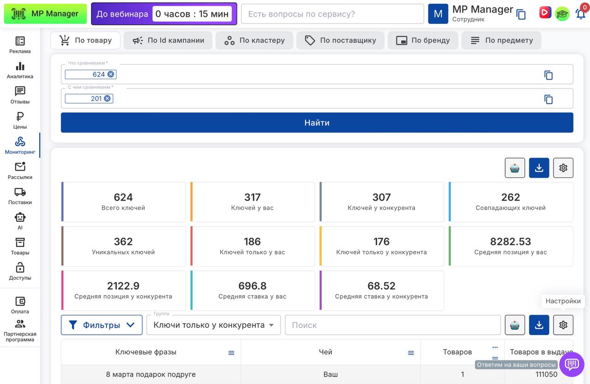
Task: Click the notification bell icon
Action: coord(581,14)
